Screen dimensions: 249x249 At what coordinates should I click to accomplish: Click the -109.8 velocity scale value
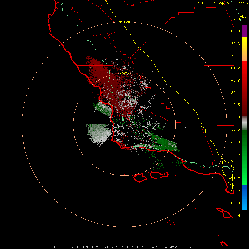click(x=233, y=203)
